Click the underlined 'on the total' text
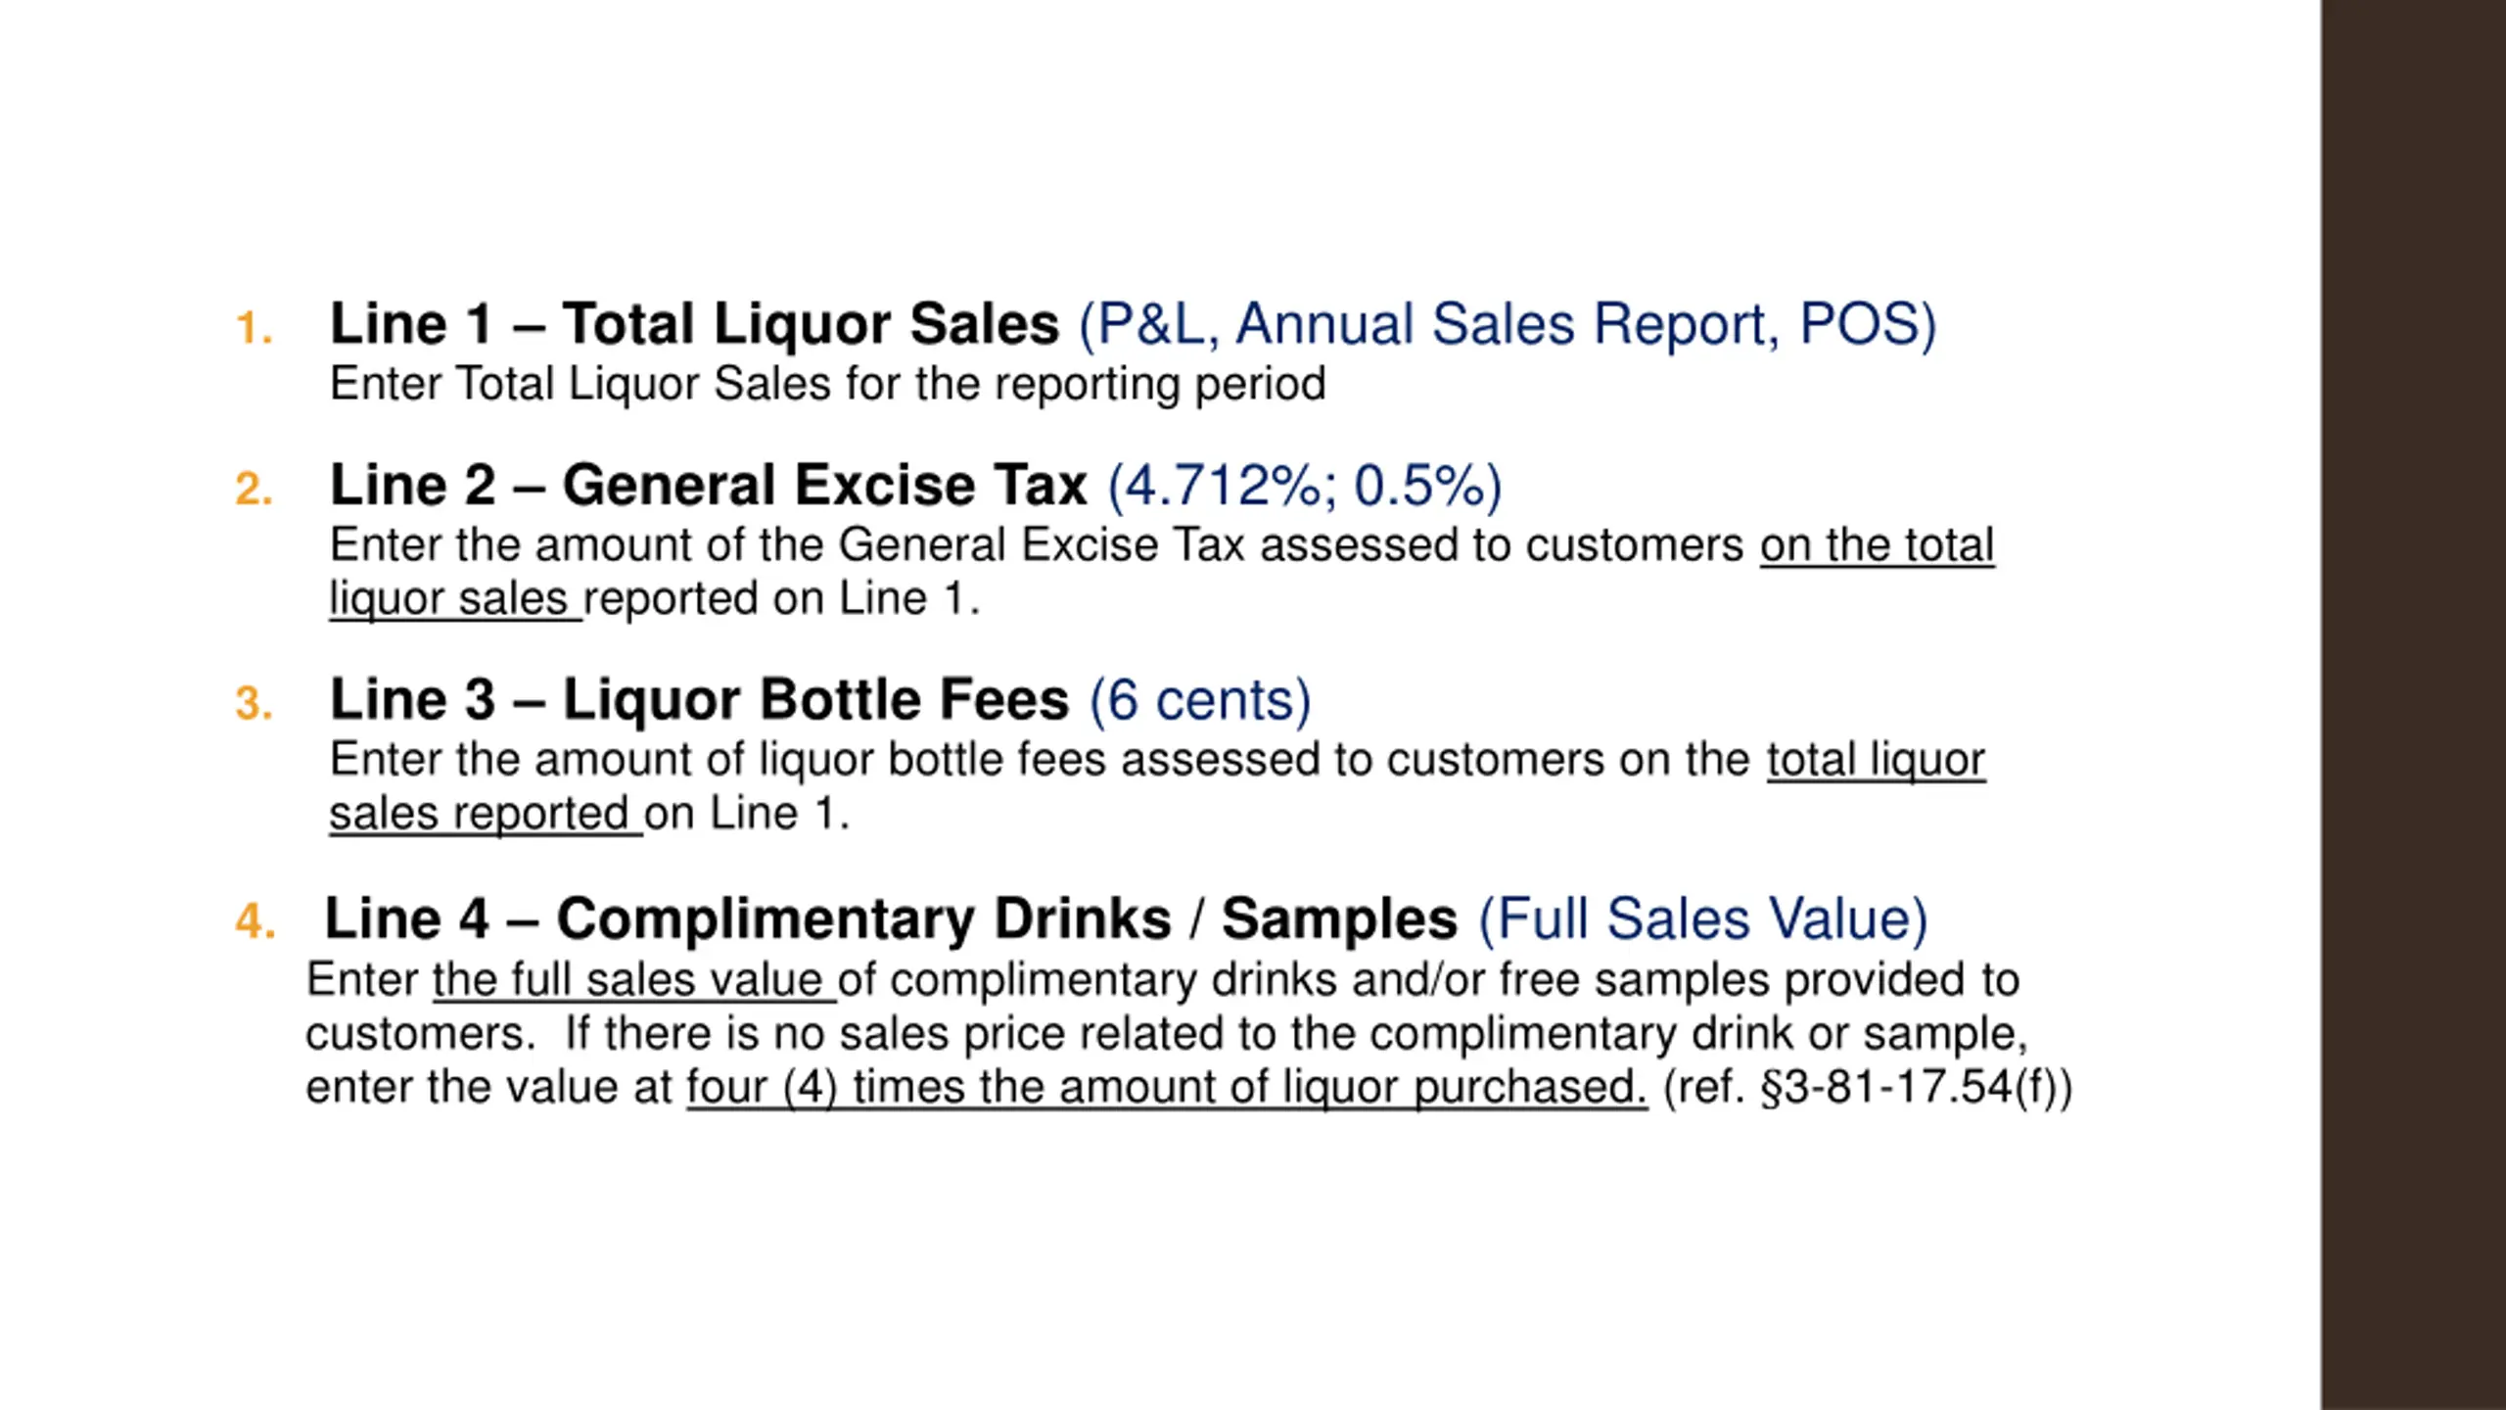The width and height of the screenshot is (2506, 1410). [x=1877, y=545]
